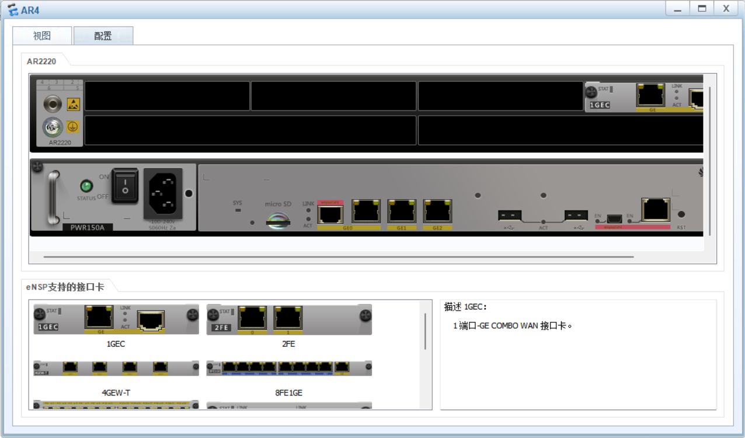Click the yellow ESD warning label
The height and width of the screenshot is (438, 745).
(x=73, y=105)
